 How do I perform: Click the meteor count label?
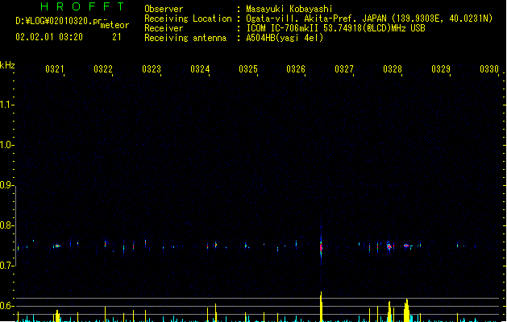click(x=114, y=25)
